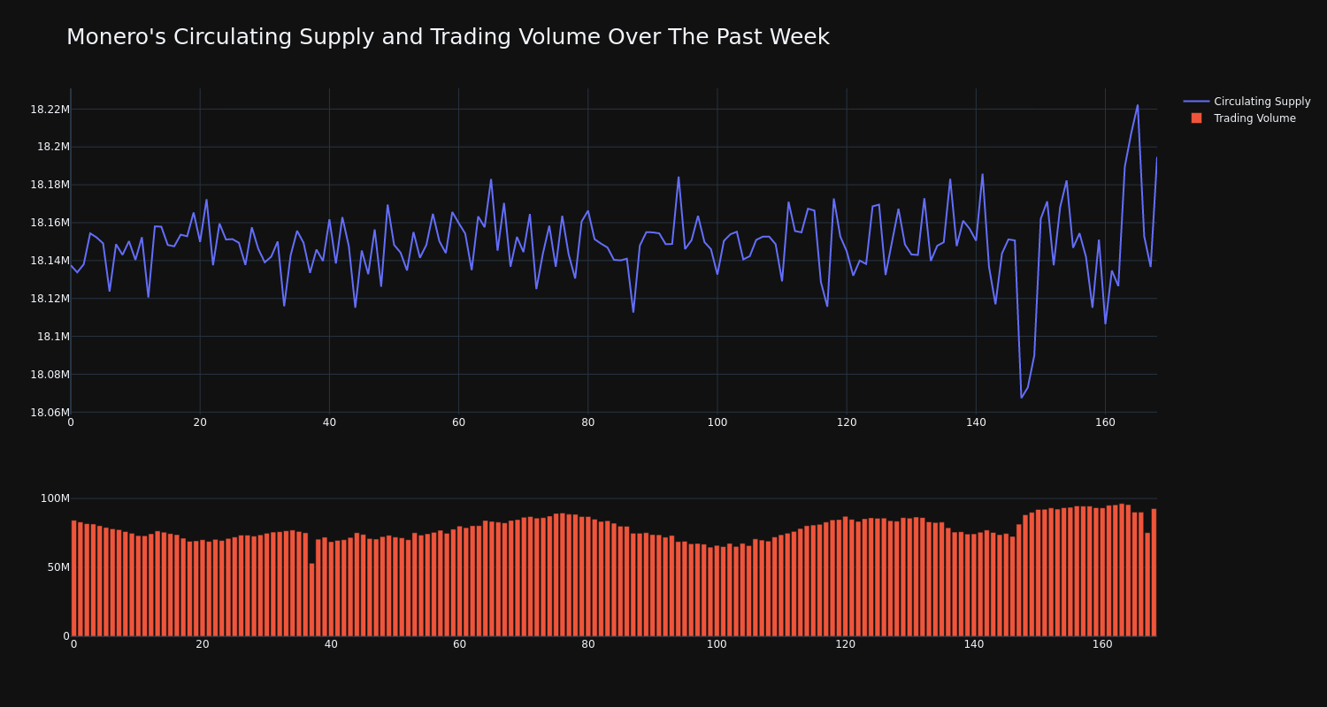Click the x-axis label 20 on supply chart
This screenshot has height=707, width=1327.
200,422
